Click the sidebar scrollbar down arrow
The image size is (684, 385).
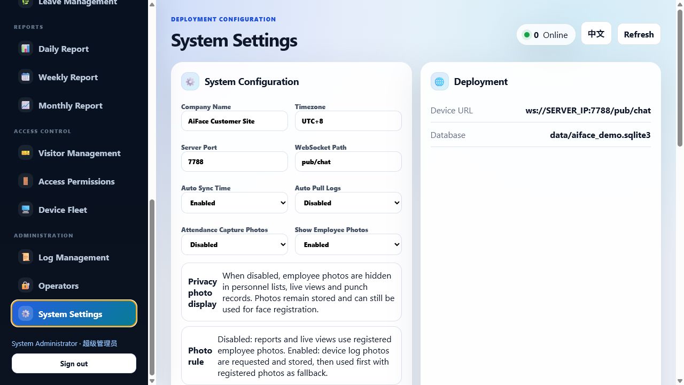(x=152, y=381)
